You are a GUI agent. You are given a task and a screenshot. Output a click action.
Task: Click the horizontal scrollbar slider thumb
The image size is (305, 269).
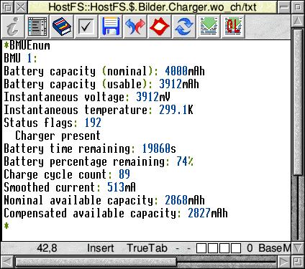tap(96, 262)
